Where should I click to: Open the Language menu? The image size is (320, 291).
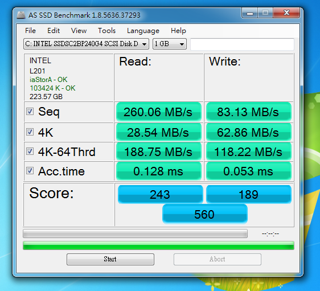pos(143,31)
